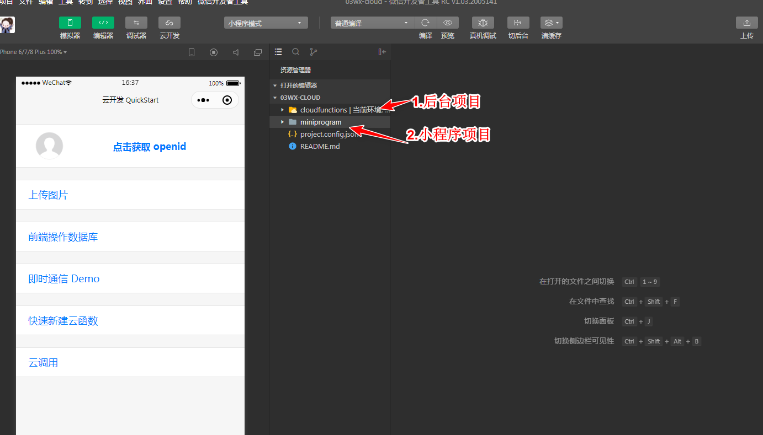
Task: Click the three-dot capsule menu in simulator
Action: pyautogui.click(x=203, y=100)
